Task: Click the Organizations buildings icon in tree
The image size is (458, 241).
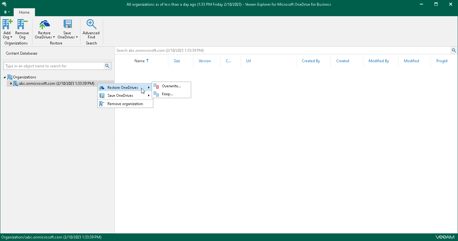Action: click(10, 77)
